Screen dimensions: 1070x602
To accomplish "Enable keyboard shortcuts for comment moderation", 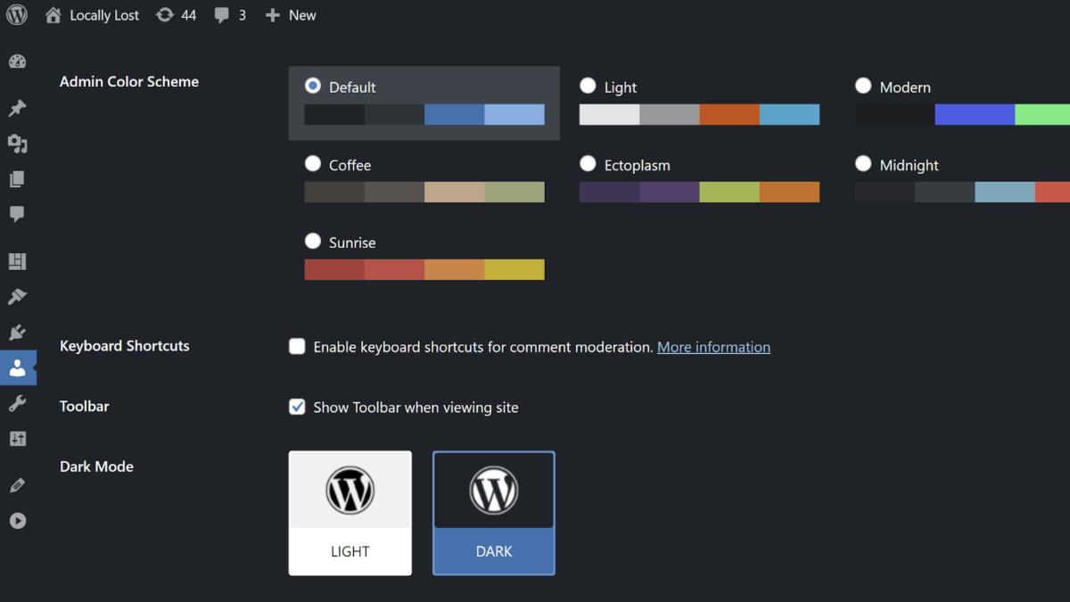I will point(297,347).
